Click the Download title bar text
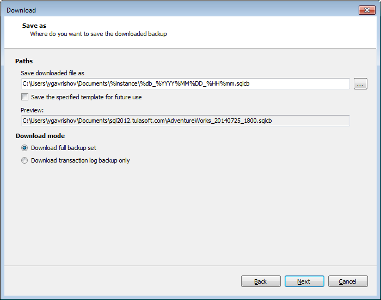Screen dimensions: 381x300 [x=21, y=10]
